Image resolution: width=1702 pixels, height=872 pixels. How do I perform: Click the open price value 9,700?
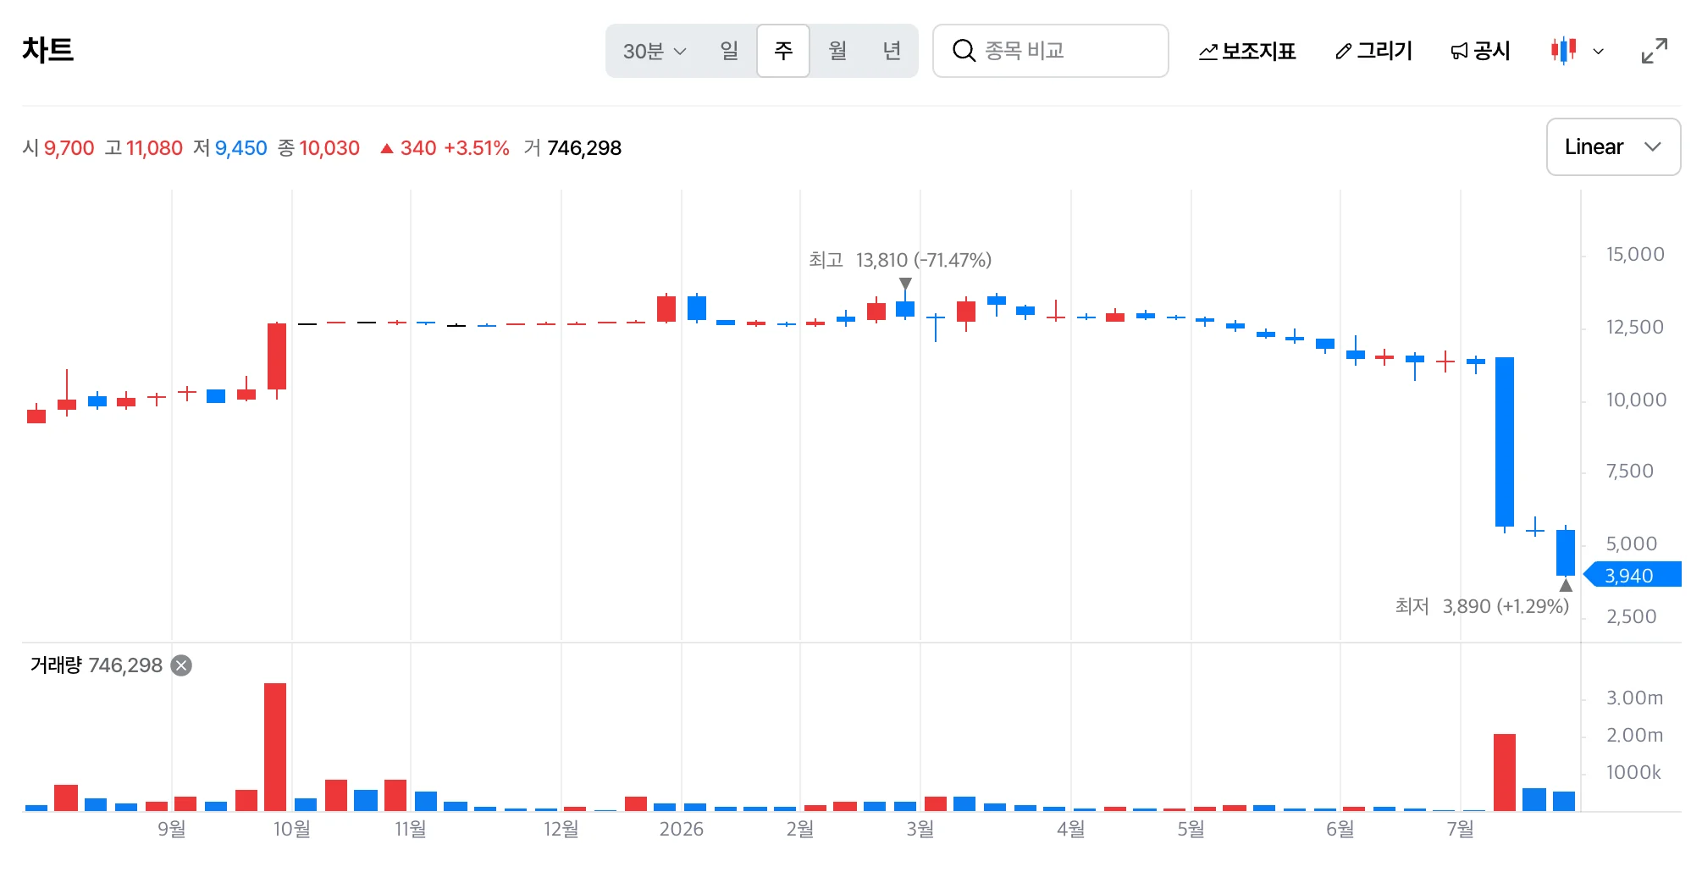(69, 148)
